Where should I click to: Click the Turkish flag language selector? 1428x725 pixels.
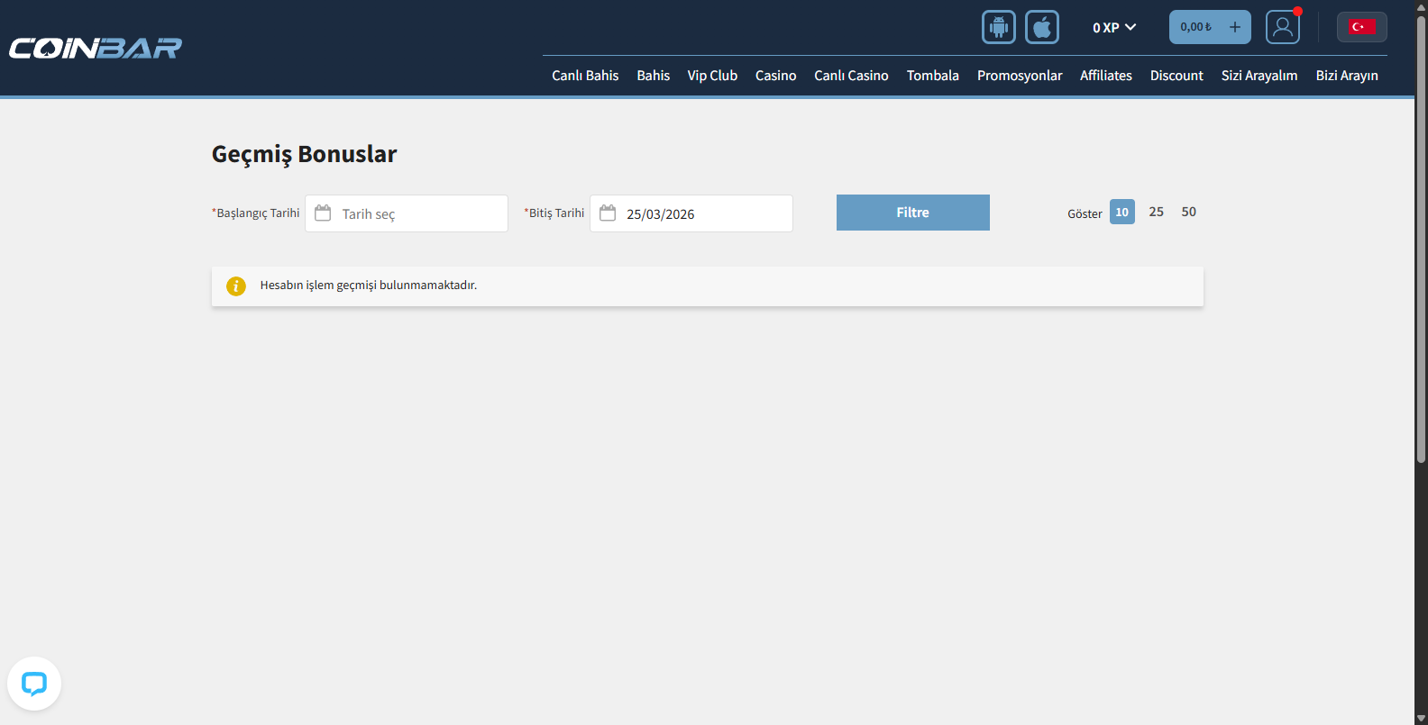coord(1361,27)
